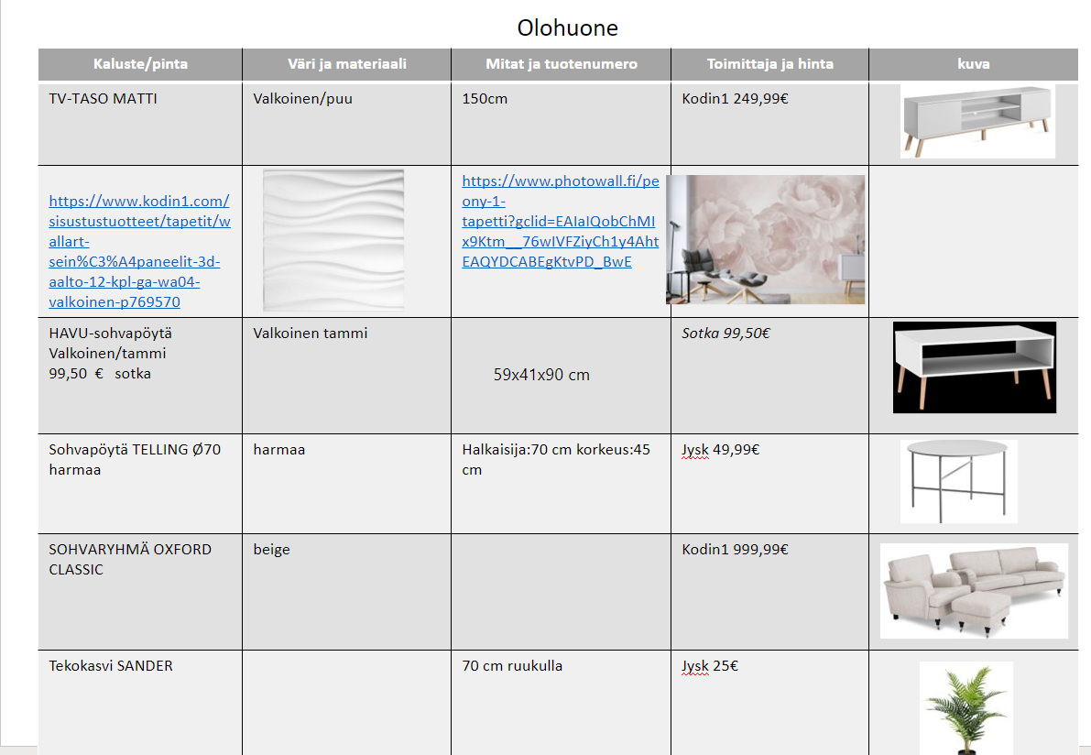Click the Valkoinen/puu cell
This screenshot has height=755, width=1091.
click(347, 124)
